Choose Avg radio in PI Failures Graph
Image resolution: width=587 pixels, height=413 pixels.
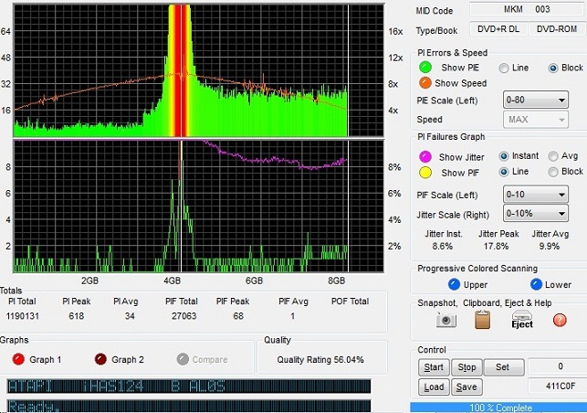[553, 155]
